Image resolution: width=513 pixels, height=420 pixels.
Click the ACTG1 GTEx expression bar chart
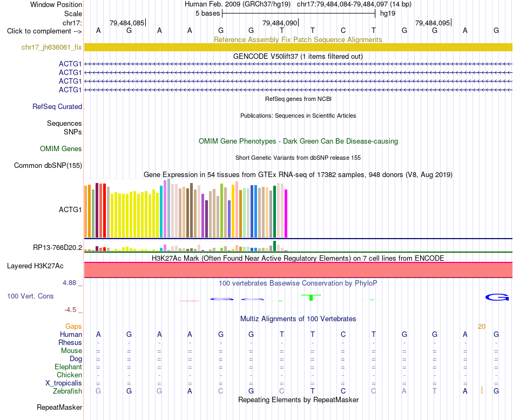click(x=186, y=208)
